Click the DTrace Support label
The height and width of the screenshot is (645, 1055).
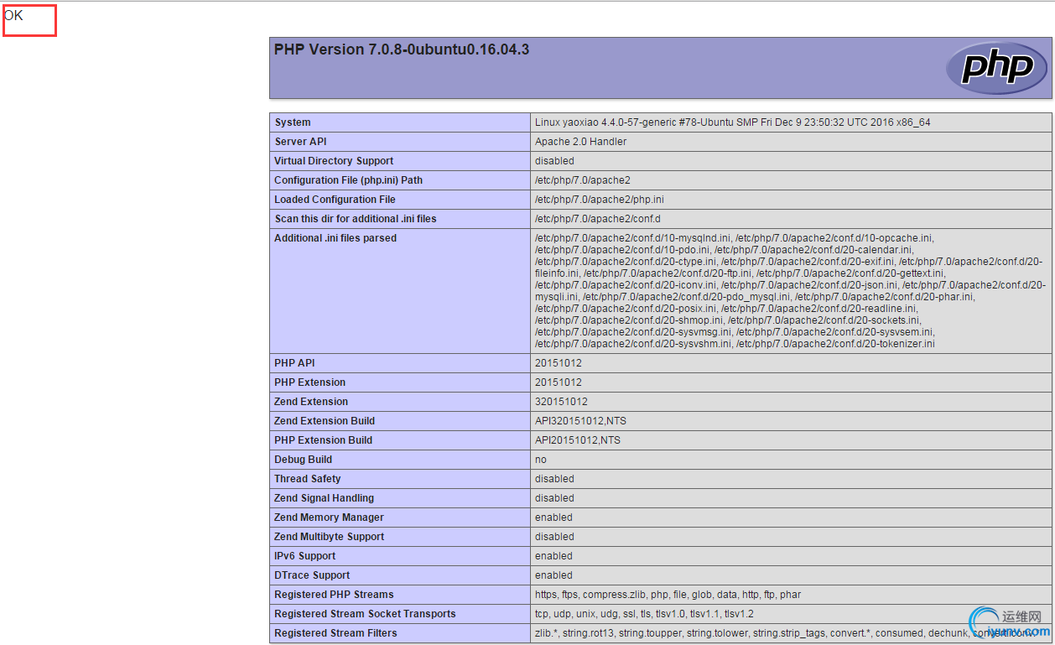click(312, 575)
